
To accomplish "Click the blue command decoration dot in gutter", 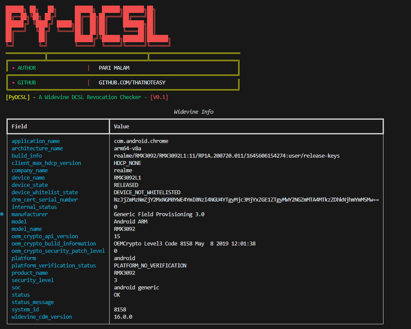I will pos(3,214).
